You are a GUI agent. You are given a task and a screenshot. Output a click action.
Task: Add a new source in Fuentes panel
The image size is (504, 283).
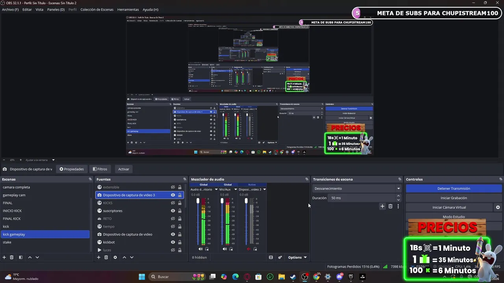pos(99,257)
